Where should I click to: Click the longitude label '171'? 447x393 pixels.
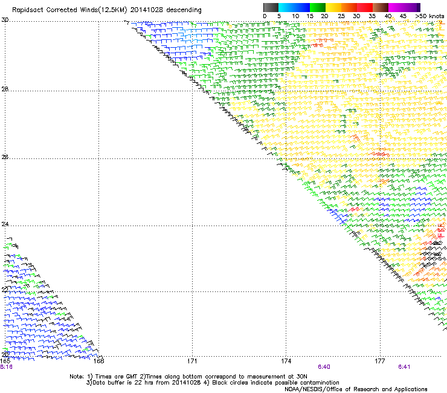click(x=192, y=361)
